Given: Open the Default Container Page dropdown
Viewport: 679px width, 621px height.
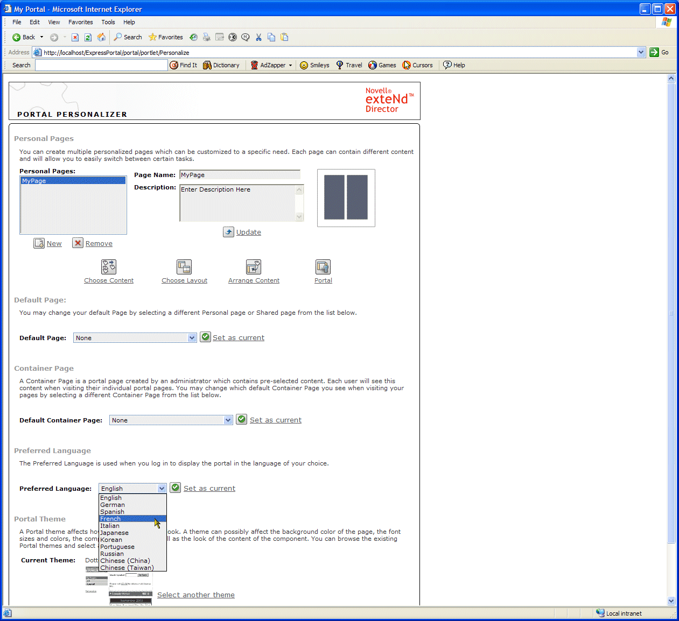Looking at the screenshot, I should [171, 420].
